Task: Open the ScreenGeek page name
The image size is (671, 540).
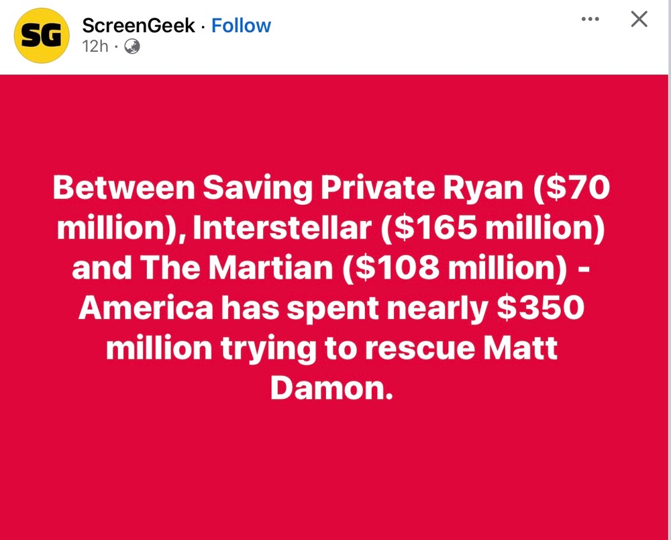Action: click(x=138, y=26)
